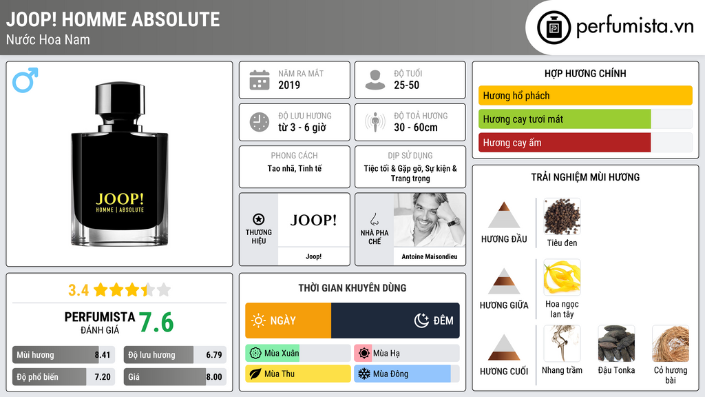
Task: Choose the Mùa Thu autumn season bar
Action: click(298, 374)
